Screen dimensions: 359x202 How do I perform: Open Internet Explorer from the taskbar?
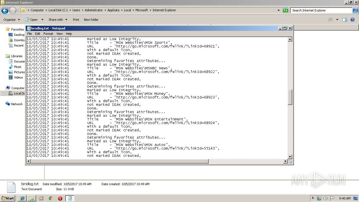click(x=22, y=198)
